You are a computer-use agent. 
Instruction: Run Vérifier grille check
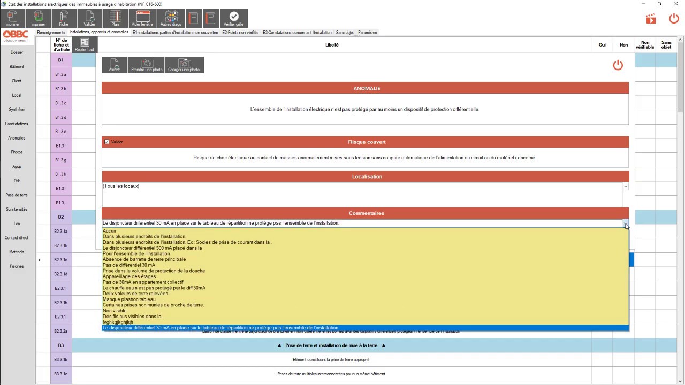pos(233,18)
